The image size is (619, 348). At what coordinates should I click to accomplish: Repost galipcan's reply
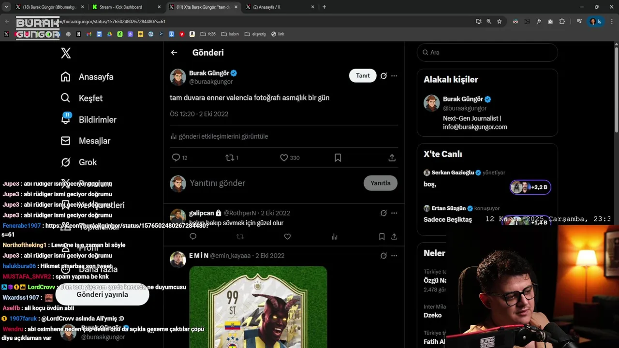tap(240, 236)
